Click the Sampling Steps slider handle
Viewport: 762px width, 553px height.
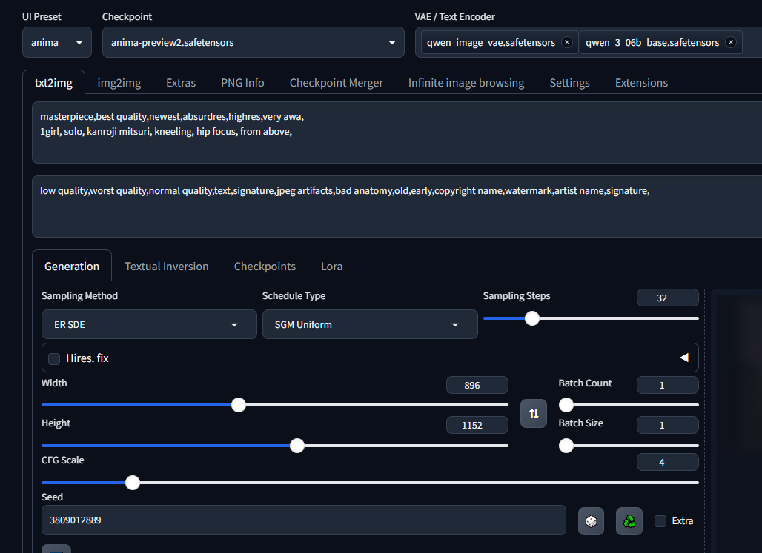tap(531, 318)
